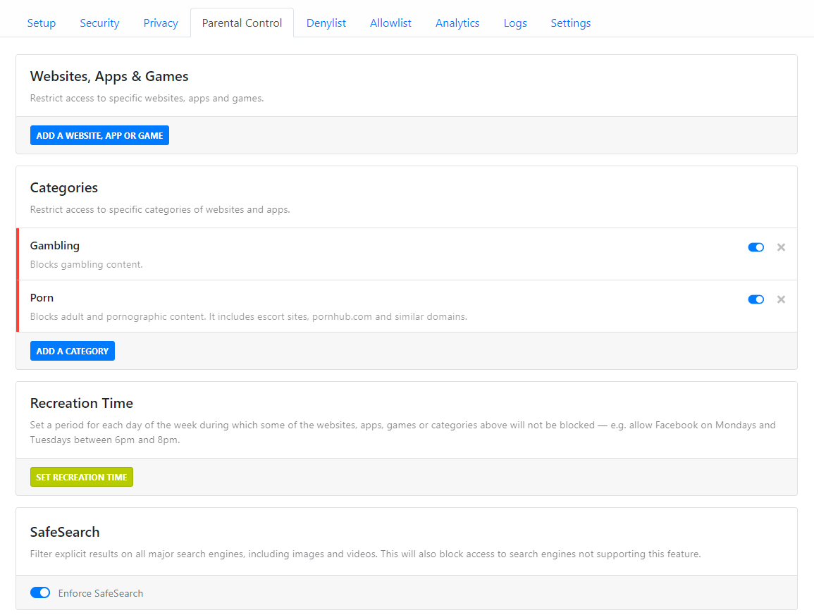Open the Settings tab
The width and height of the screenshot is (814, 615).
(x=571, y=23)
